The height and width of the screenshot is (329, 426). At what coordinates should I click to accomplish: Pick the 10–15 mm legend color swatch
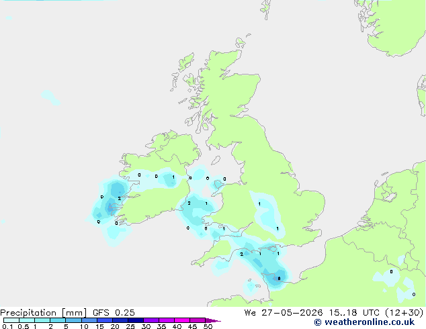89,320
